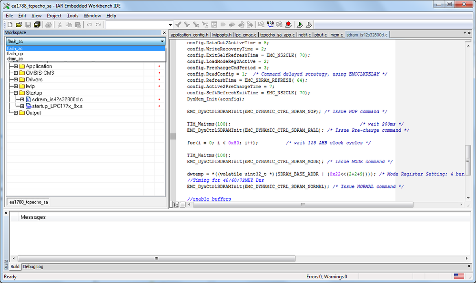Undo the last edit via toolbar arrow
Viewport: 476px width, 283px height.
point(89,25)
